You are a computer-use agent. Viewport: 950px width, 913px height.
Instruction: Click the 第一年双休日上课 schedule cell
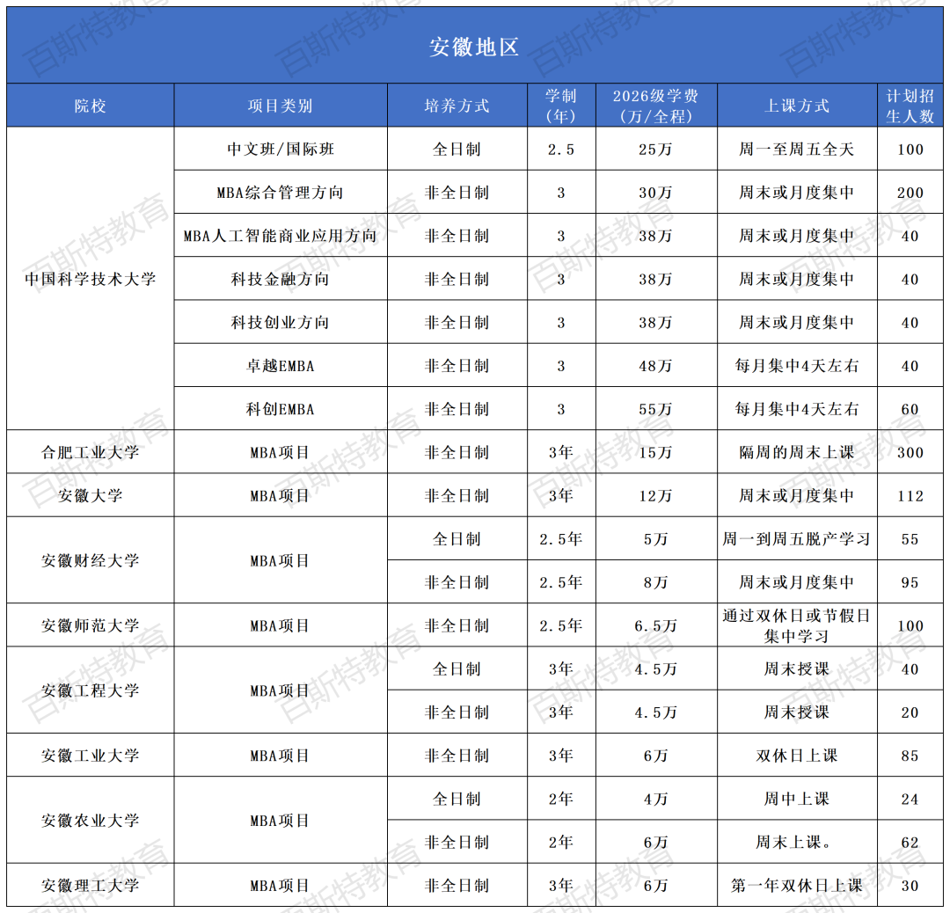[796, 886]
